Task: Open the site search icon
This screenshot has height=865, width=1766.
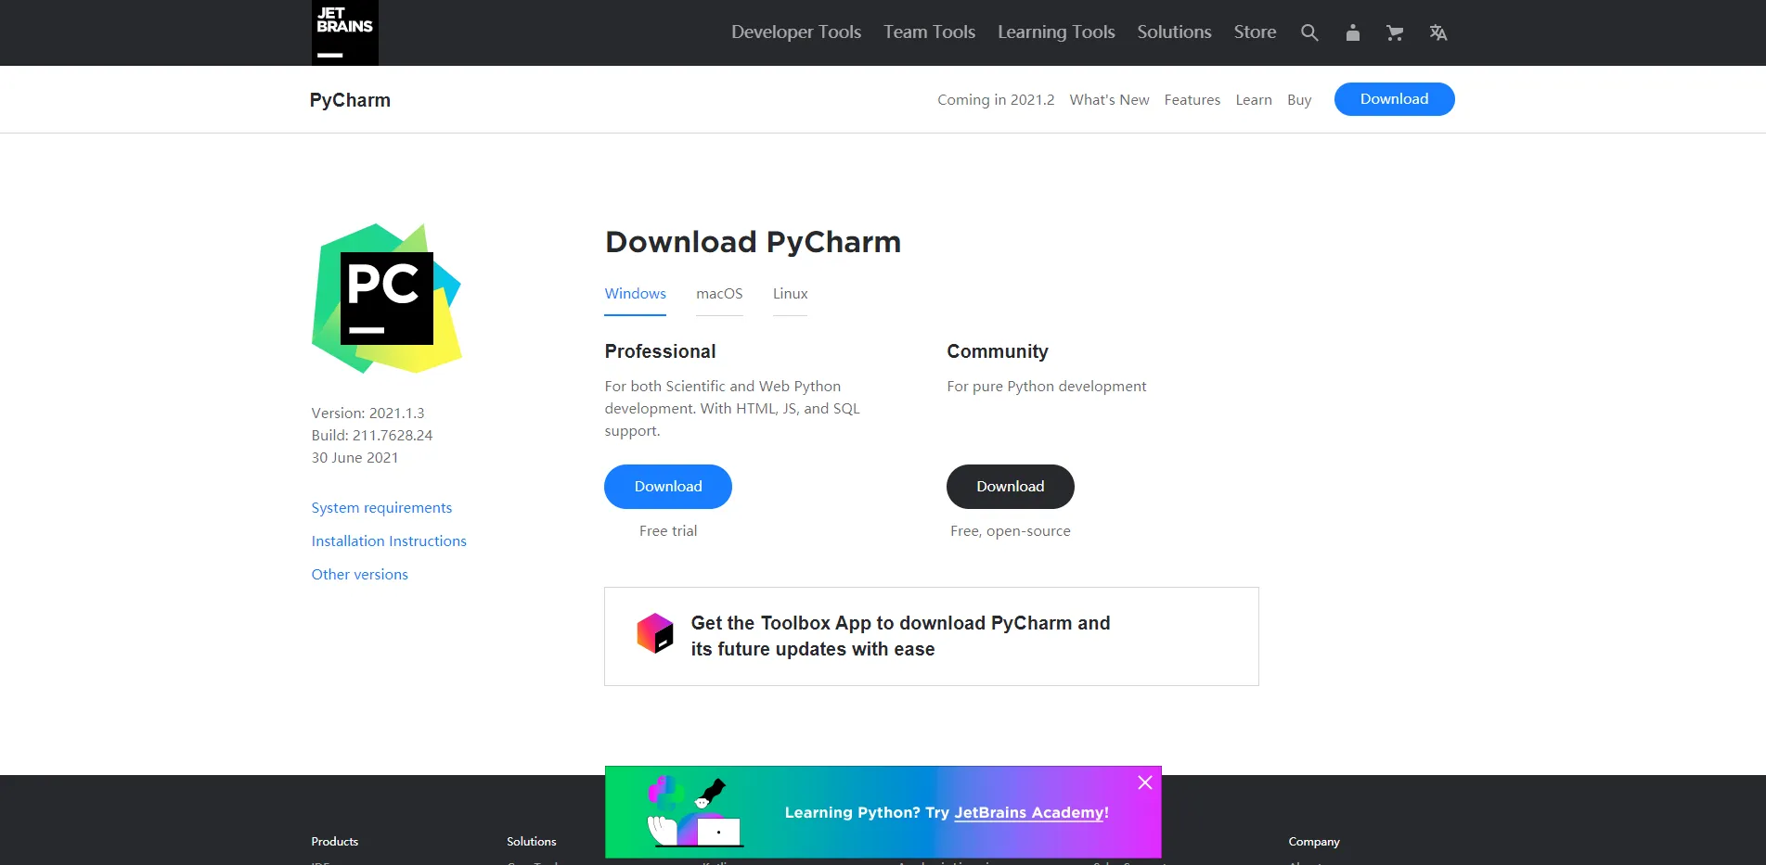Action: 1309,32
